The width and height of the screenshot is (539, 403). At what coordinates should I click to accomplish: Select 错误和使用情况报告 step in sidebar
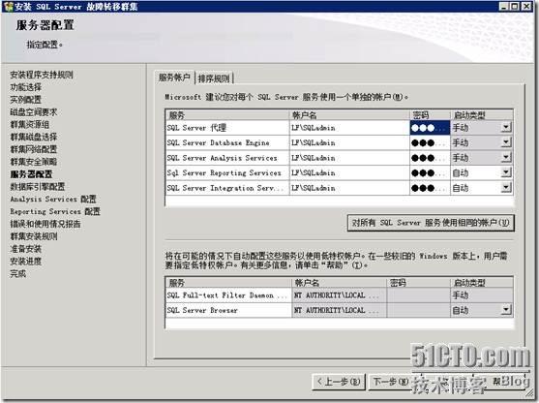[45, 224]
